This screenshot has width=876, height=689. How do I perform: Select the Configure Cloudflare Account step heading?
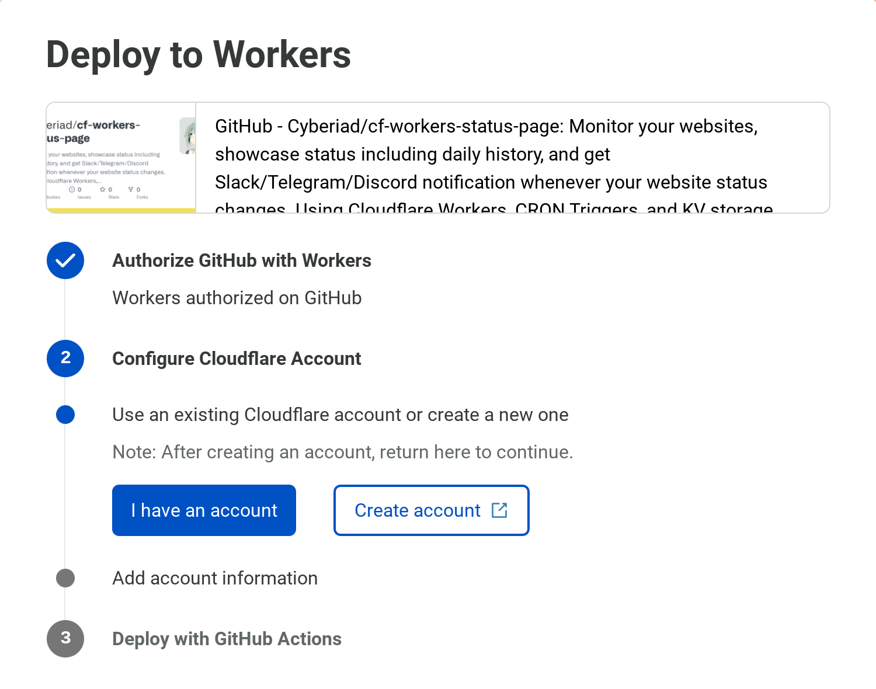pos(237,359)
